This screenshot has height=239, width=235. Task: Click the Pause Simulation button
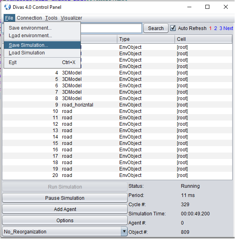[65, 198]
